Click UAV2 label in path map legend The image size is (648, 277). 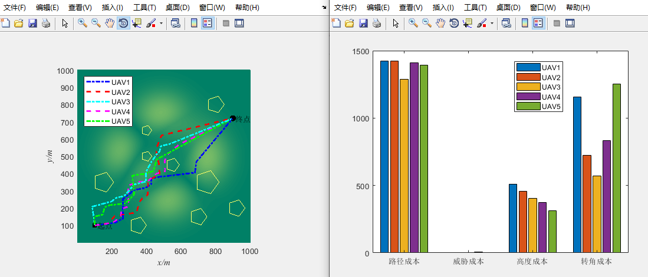coord(120,93)
